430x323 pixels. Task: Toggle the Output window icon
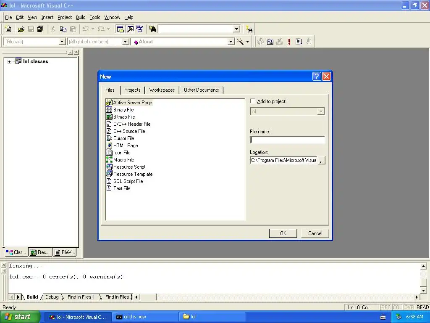point(130,29)
